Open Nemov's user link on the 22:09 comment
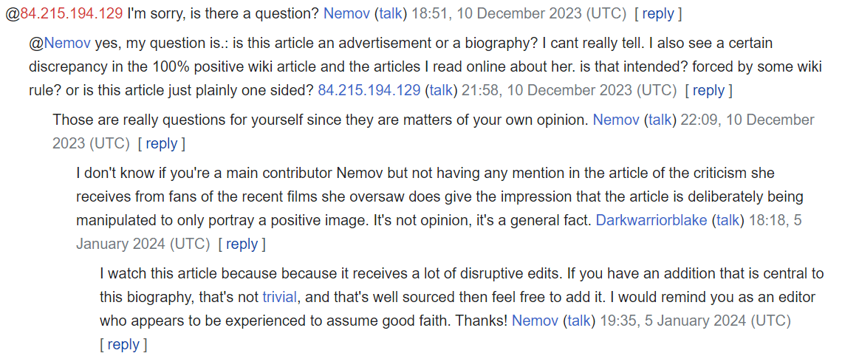842x356 pixels. tap(615, 120)
